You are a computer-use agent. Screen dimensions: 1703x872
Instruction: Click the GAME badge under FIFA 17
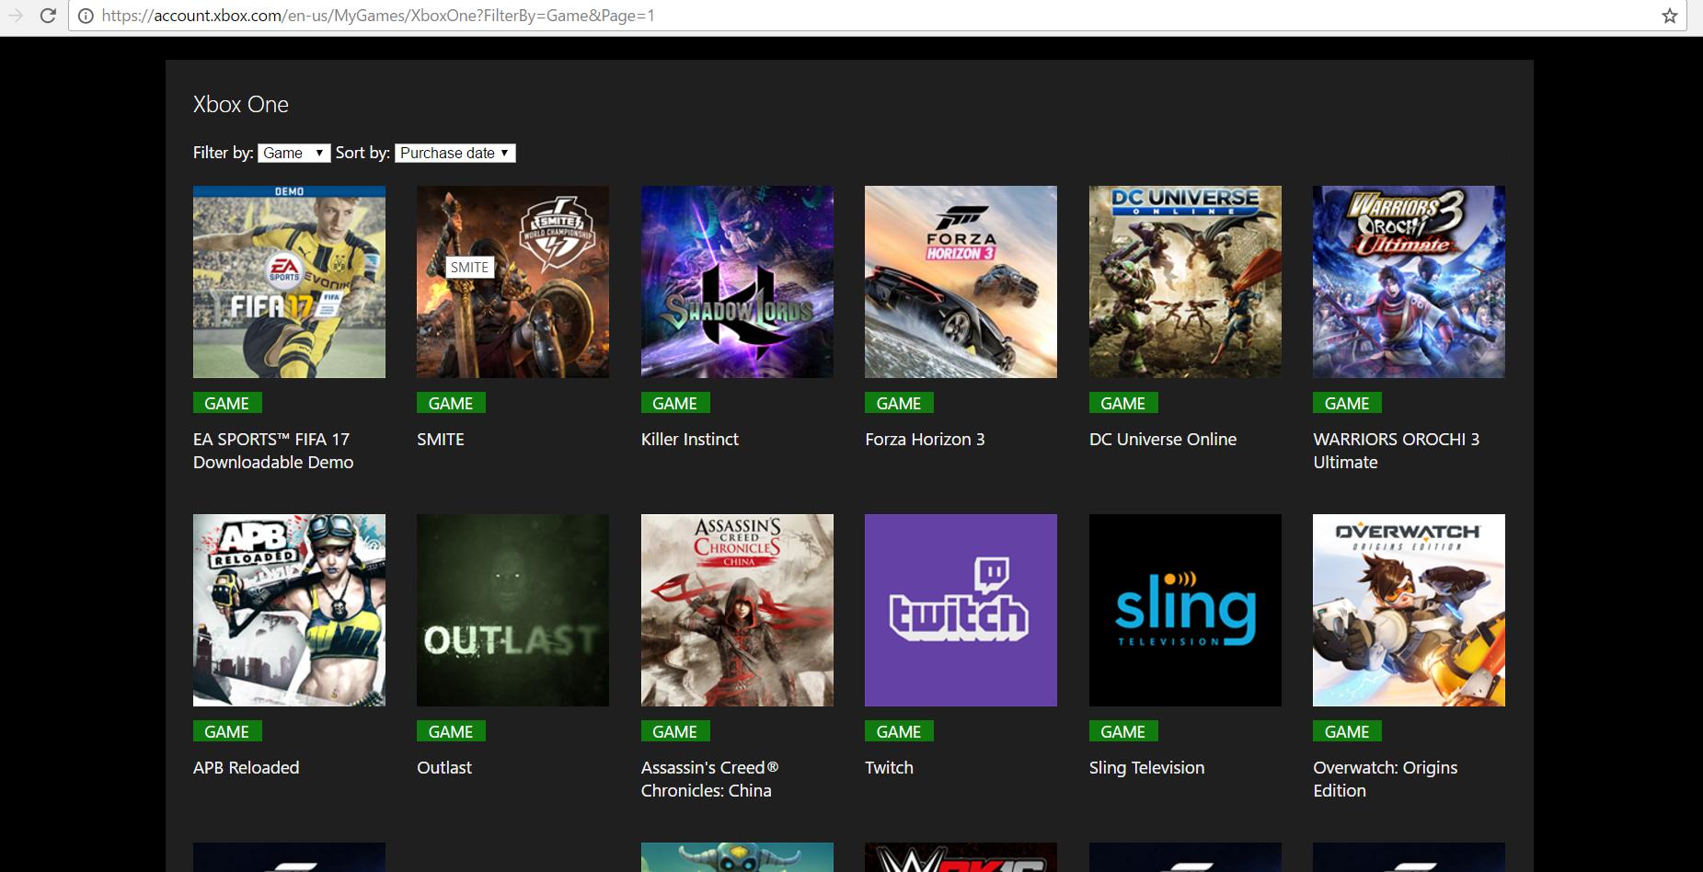227,403
